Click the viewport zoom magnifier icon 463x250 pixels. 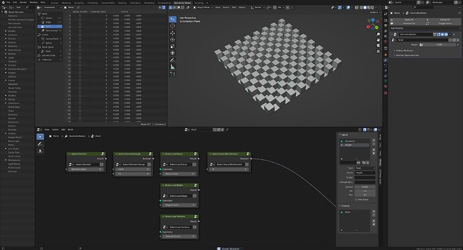378,34
